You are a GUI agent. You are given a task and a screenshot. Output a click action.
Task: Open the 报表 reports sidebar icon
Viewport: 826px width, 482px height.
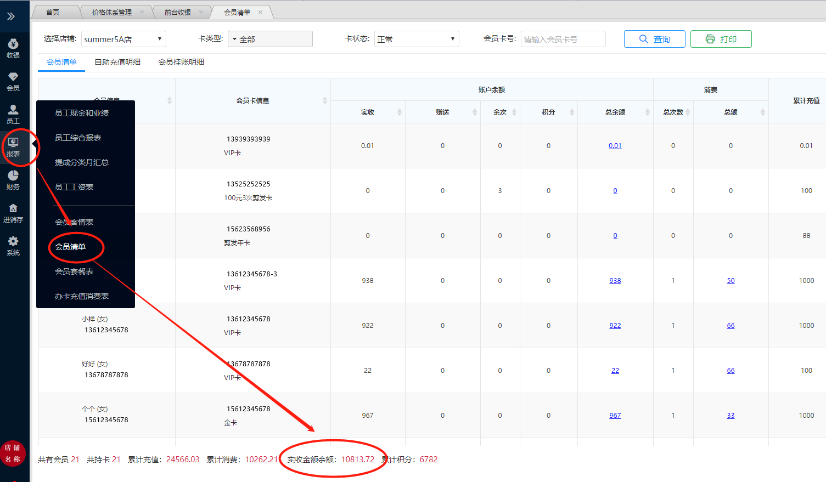tap(13, 147)
